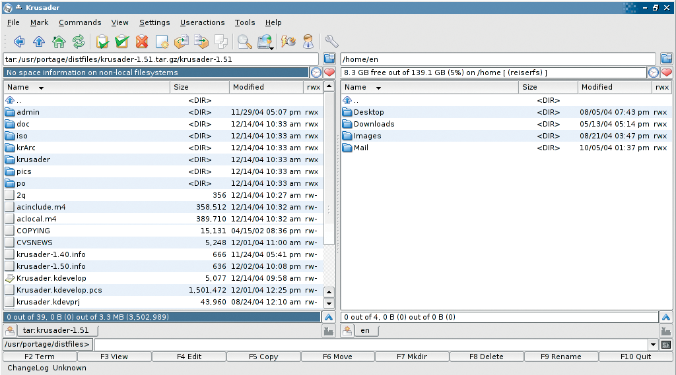This screenshot has height=375, width=676.
Task: Open command line history dropdown arrow
Action: pyautogui.click(x=653, y=345)
